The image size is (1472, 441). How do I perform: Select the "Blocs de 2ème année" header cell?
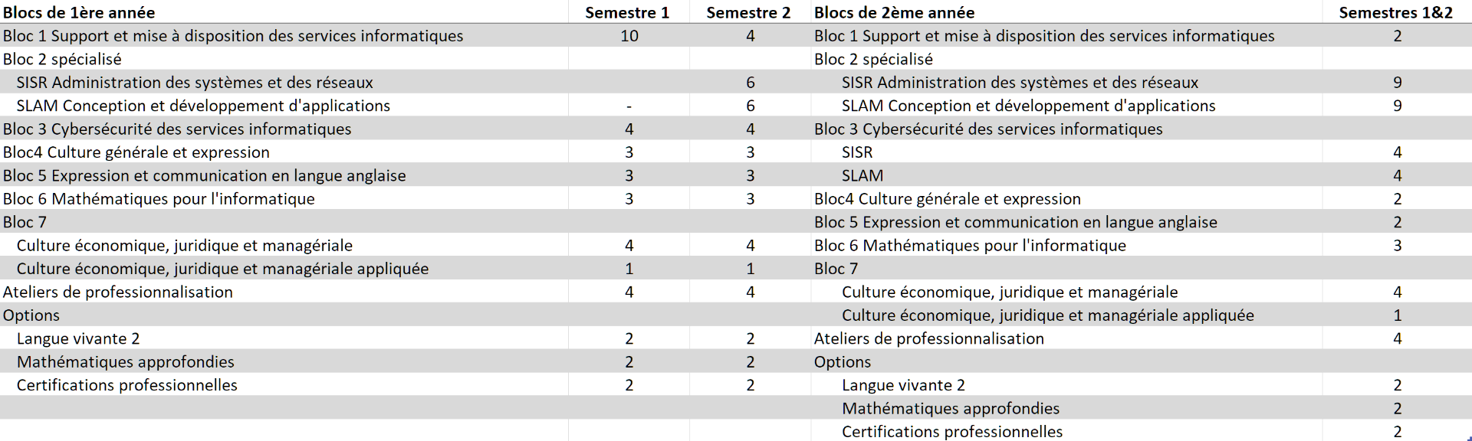(x=894, y=12)
